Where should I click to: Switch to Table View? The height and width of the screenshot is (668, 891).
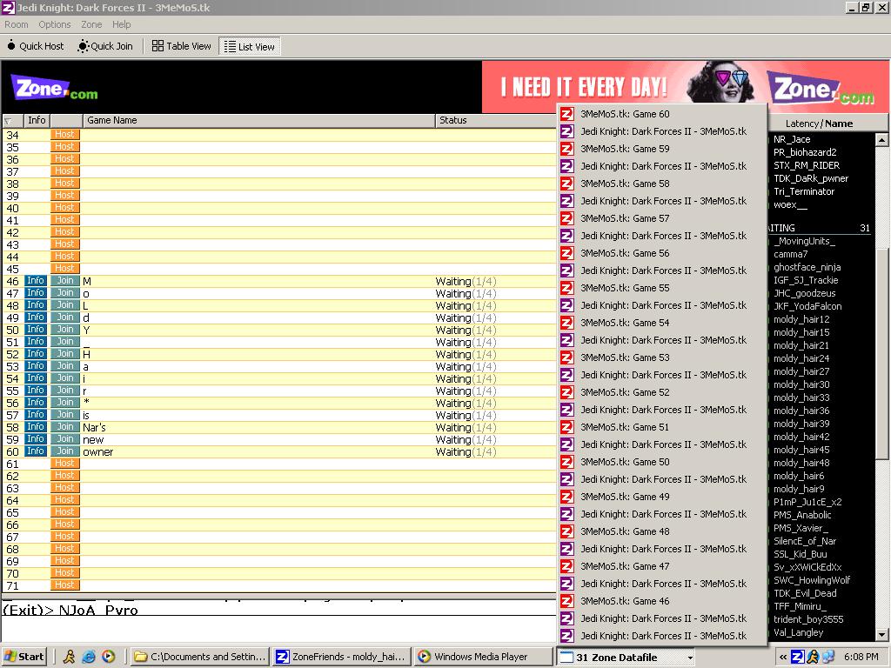(x=181, y=46)
